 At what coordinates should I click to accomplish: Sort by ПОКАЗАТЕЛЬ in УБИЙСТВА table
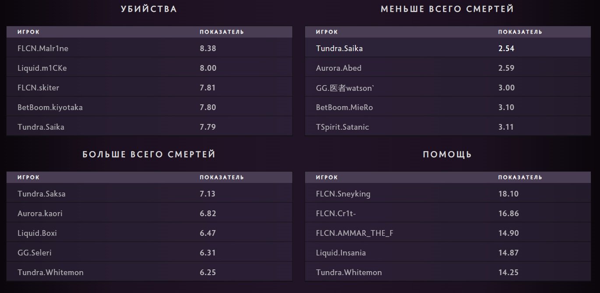point(222,32)
